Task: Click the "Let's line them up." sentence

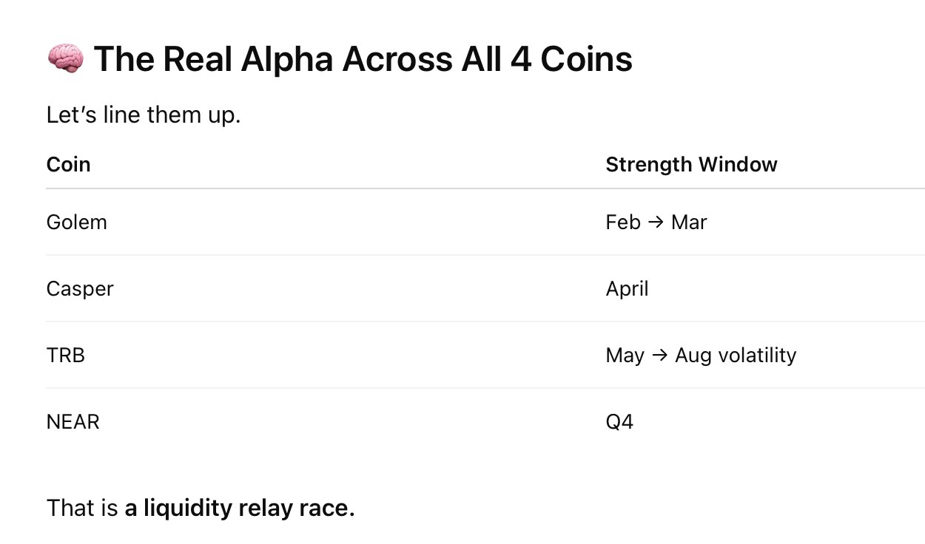Action: click(x=144, y=115)
